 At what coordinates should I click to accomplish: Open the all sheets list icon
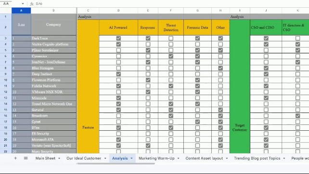pyautogui.click(x=26, y=158)
